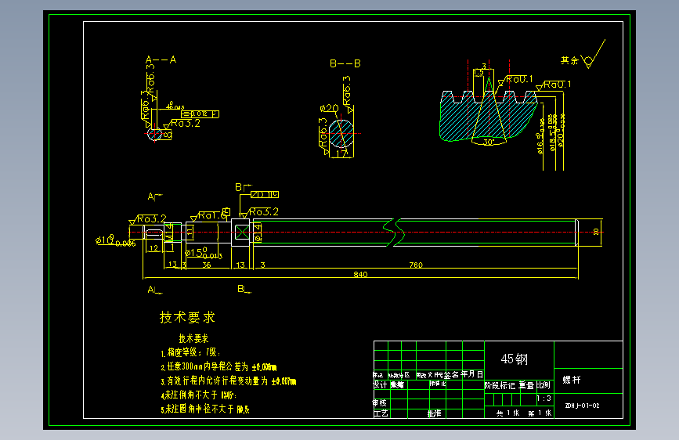This screenshot has width=679, height=440.
Task: Select the Ra1.6 roughness symbol on shaft
Action: tap(209, 215)
